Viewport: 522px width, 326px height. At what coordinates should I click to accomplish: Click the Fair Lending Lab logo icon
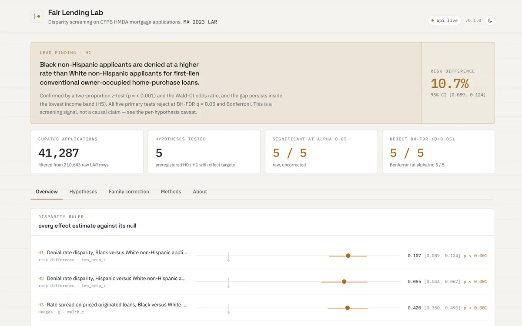pos(37,17)
